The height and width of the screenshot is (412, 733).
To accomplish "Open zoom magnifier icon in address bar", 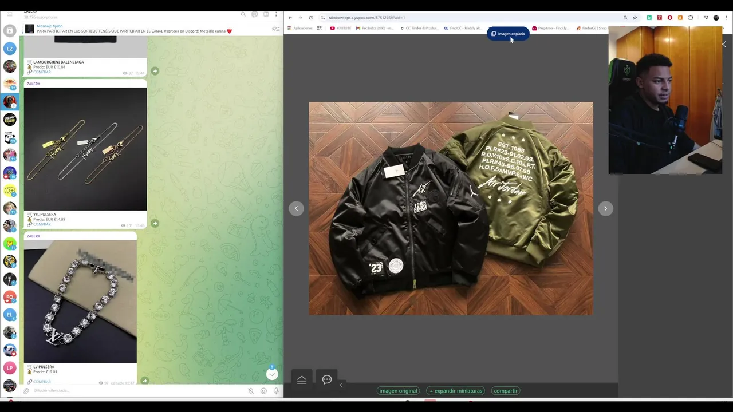I will click(x=625, y=18).
